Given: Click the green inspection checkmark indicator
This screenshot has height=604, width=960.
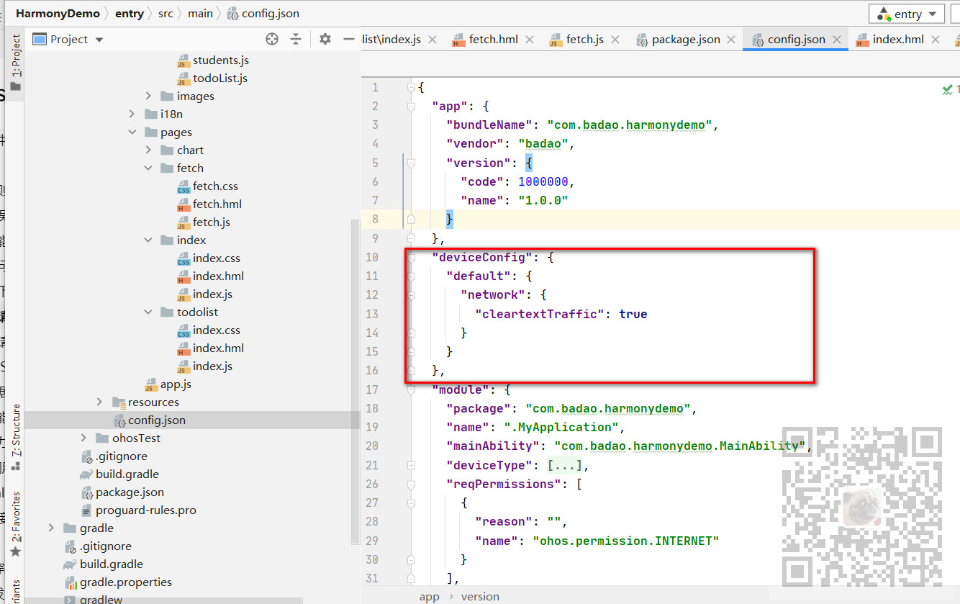Looking at the screenshot, I should (947, 89).
